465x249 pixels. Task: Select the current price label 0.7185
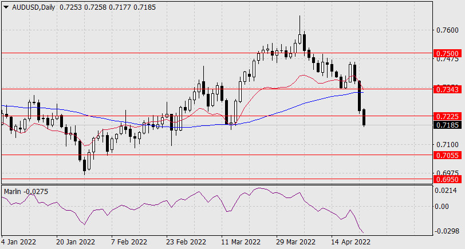click(447, 125)
